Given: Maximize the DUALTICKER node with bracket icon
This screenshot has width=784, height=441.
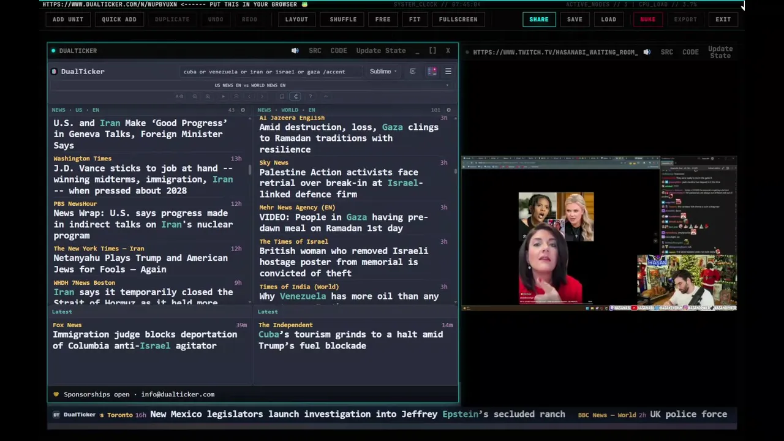Looking at the screenshot, I should [432, 51].
